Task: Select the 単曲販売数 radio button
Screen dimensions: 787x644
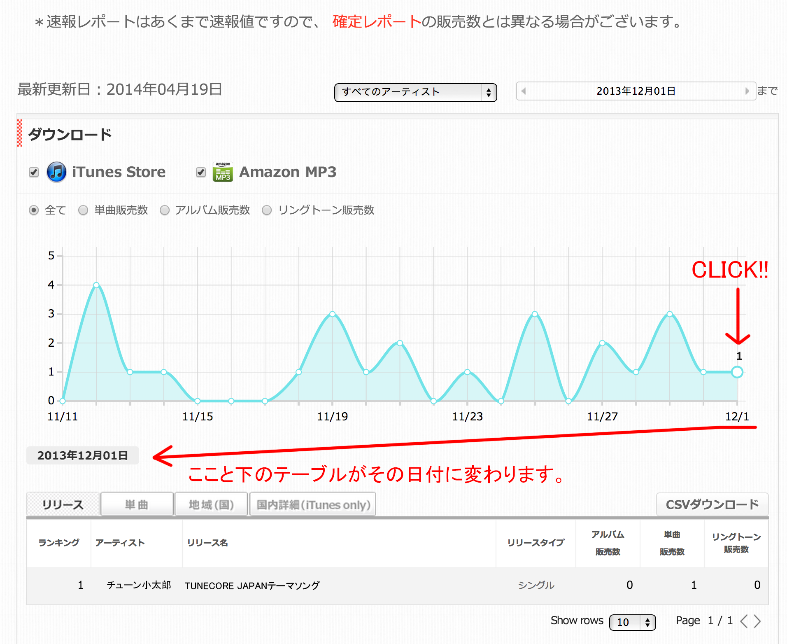Action: point(83,210)
